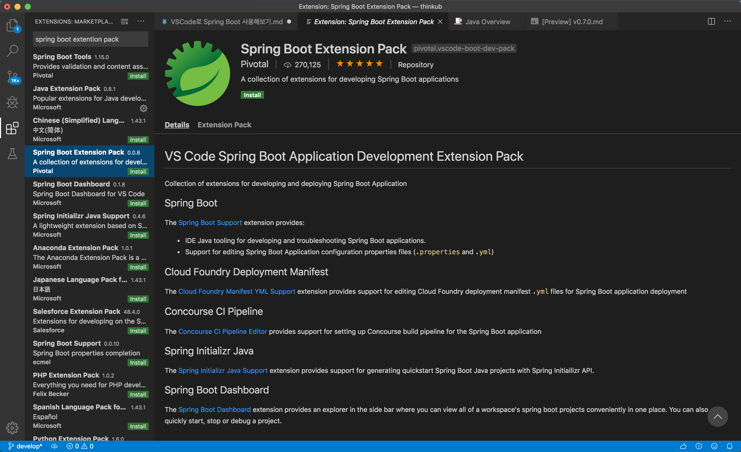The height and width of the screenshot is (452, 741).
Task: Open notifications bell in status bar
Action: point(730,446)
